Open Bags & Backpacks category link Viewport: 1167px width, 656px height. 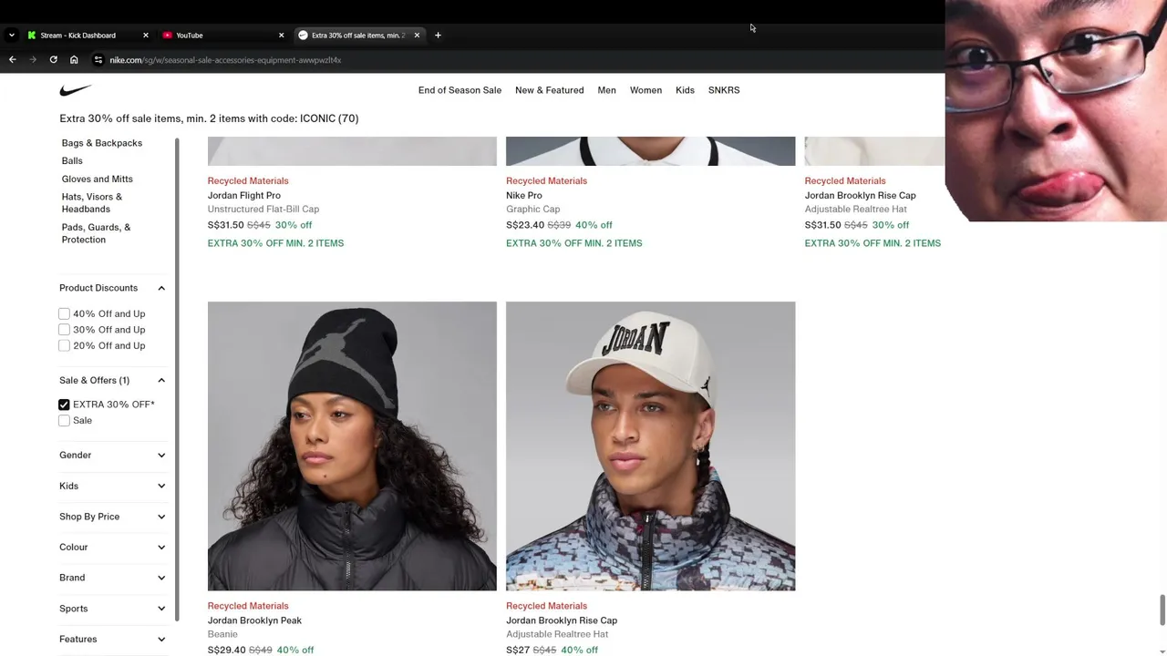click(102, 143)
